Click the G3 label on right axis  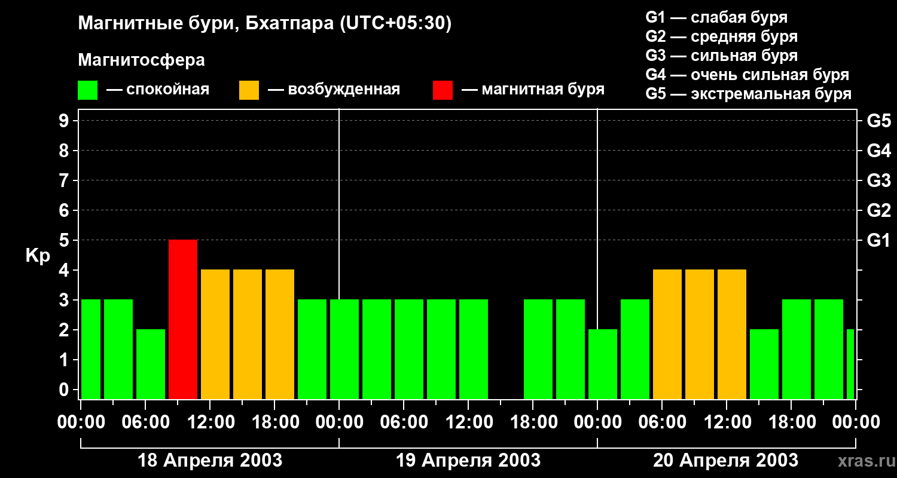pyautogui.click(x=878, y=181)
